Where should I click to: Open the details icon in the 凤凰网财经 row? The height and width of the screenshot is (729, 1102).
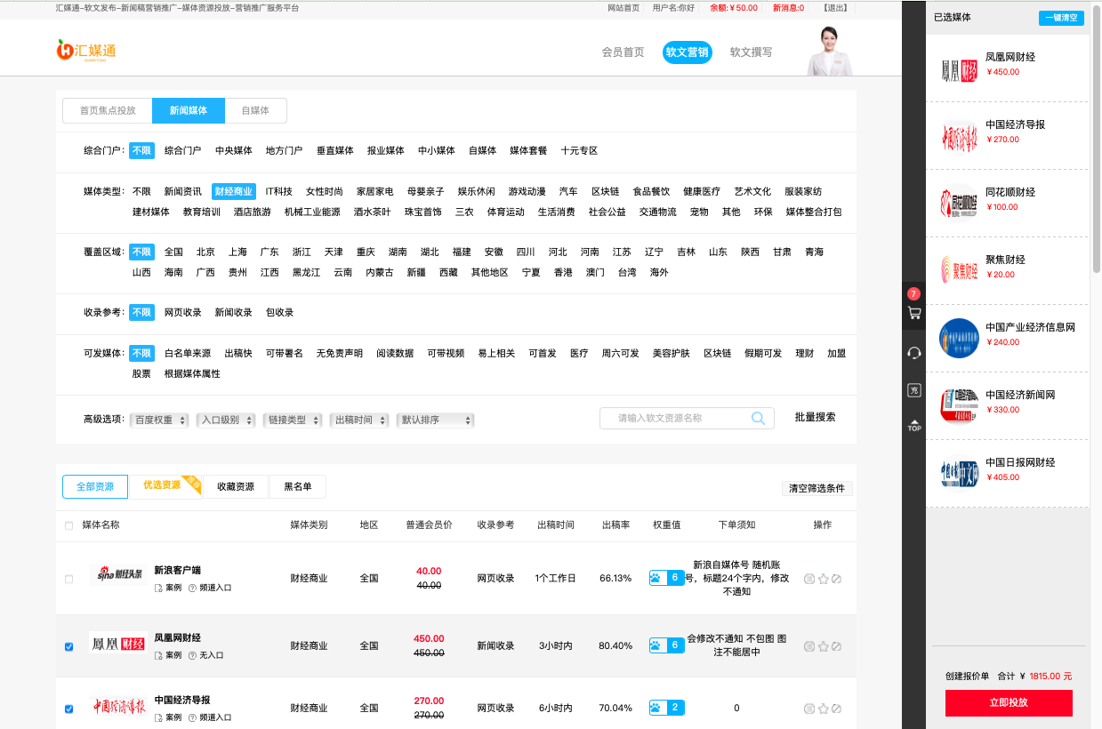click(809, 646)
